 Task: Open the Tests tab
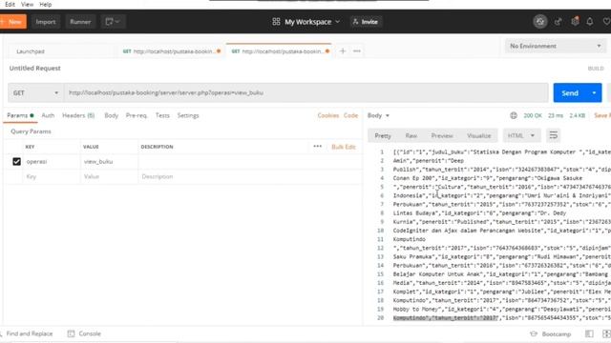(162, 115)
